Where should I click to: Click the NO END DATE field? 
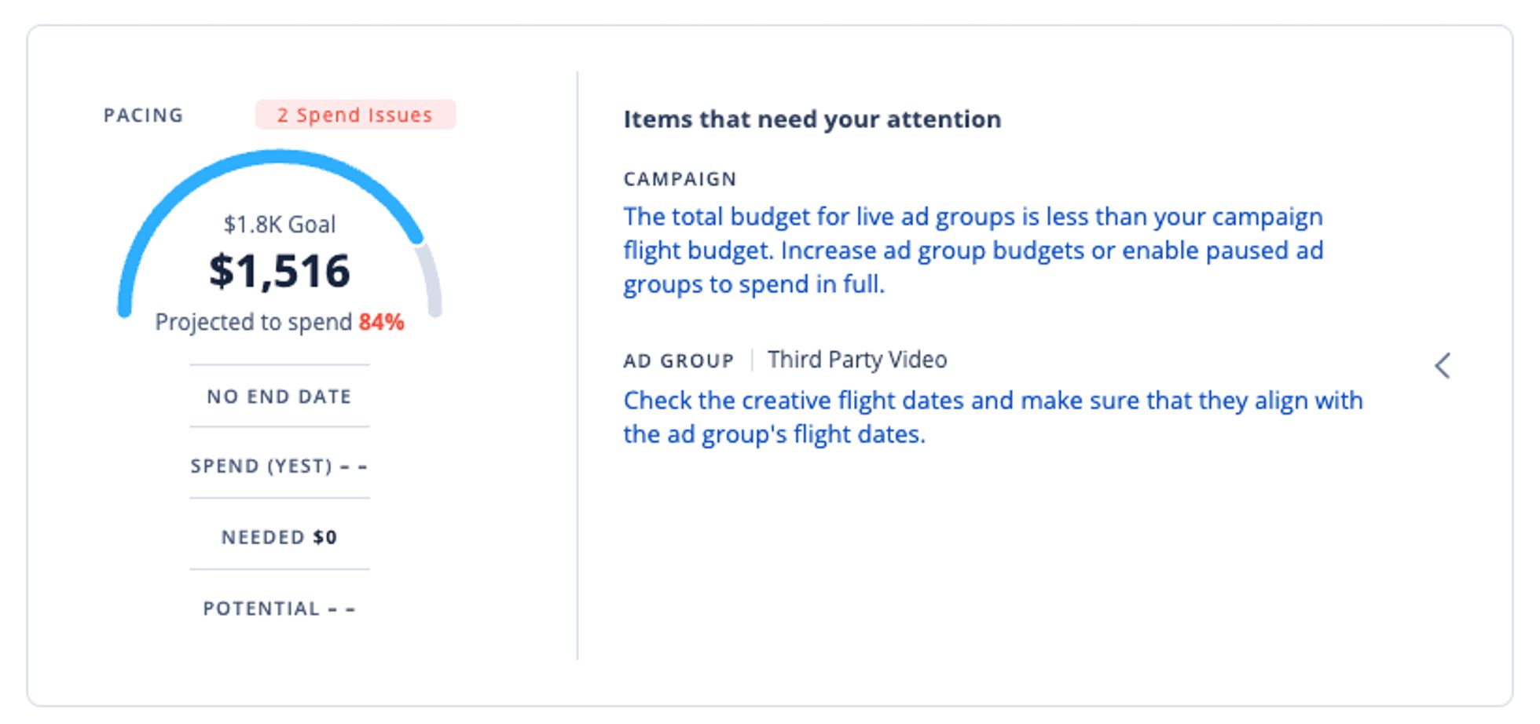tap(278, 397)
